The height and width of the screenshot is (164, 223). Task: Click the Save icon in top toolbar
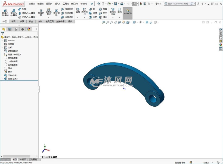pyautogui.click(x=116, y=4)
